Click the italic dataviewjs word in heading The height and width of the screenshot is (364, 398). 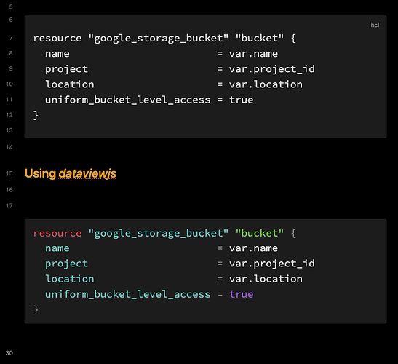tap(87, 174)
